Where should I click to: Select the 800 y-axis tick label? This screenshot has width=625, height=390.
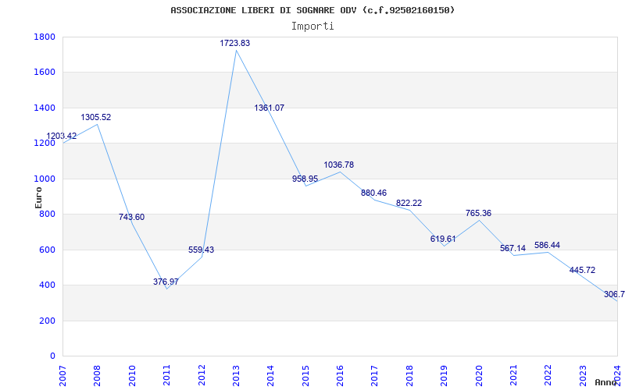pyautogui.click(x=48, y=214)
